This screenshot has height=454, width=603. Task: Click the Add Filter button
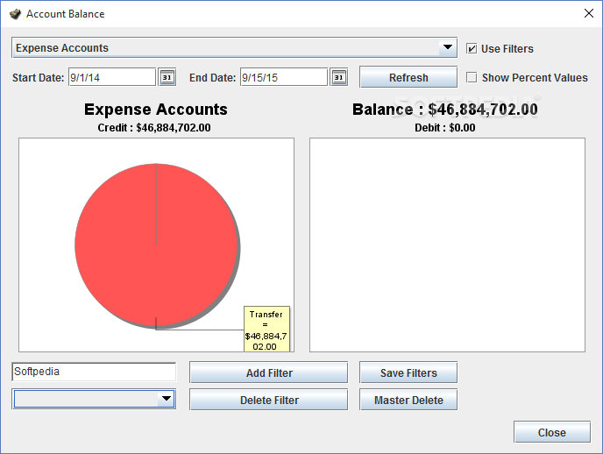(x=269, y=372)
